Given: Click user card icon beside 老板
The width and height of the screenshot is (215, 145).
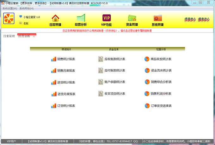Looking at the screenshot, I should pos(21,23).
